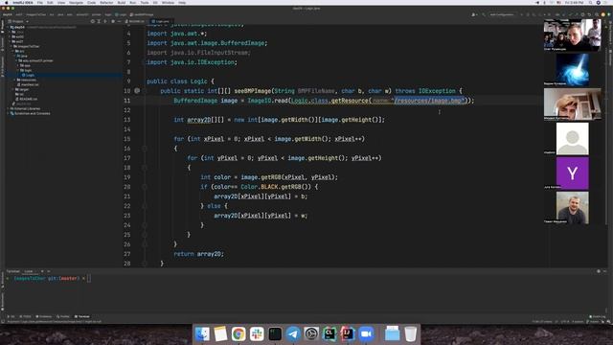Screen dimensions: 613x345
Task: Open Finder from the Dock
Action: click(202, 333)
